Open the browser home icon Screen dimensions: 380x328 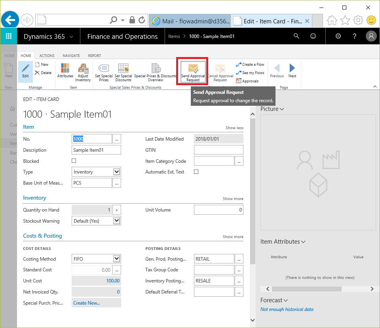(x=332, y=20)
